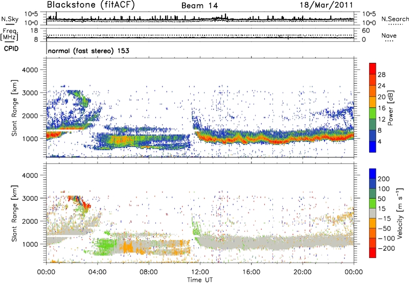
Task: Click '3000' on the velocity panel axis
Action: click(x=30, y=198)
